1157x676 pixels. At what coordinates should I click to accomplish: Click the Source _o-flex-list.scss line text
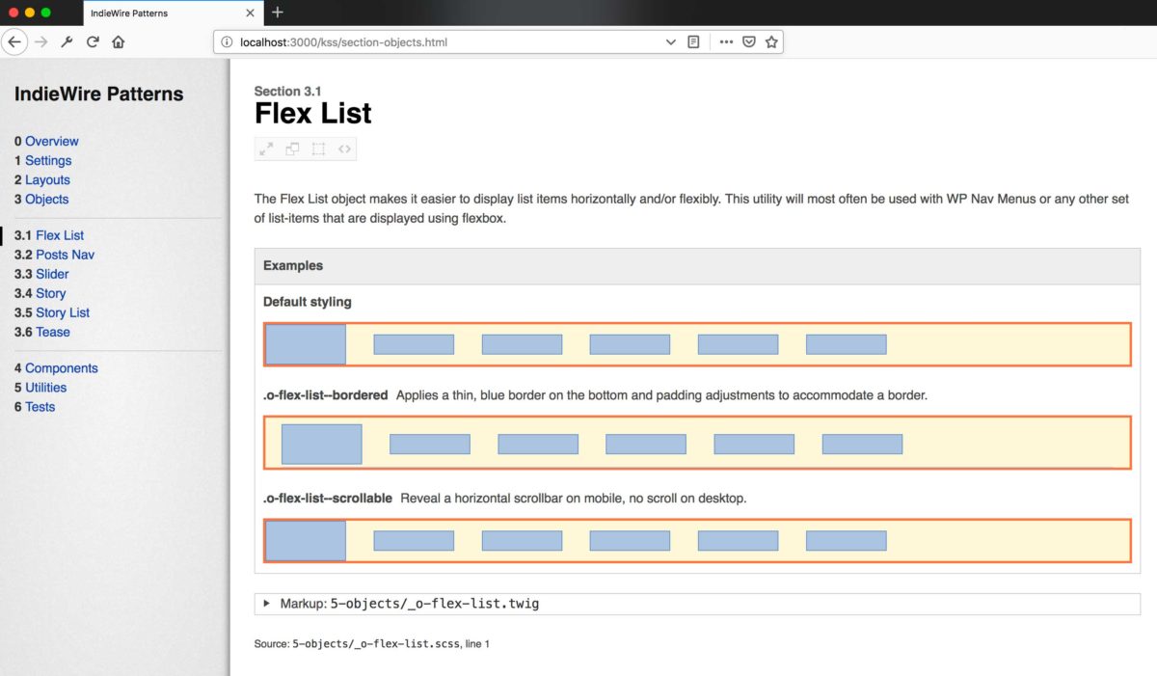pos(372,643)
